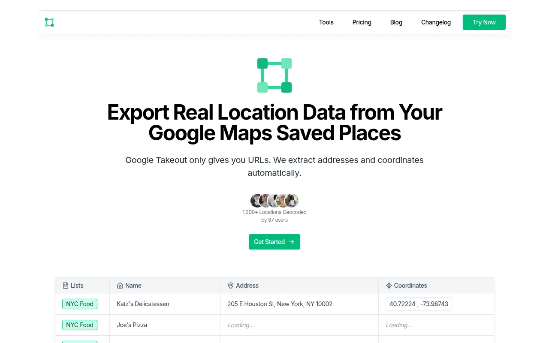Open the Tools menu

click(x=326, y=22)
